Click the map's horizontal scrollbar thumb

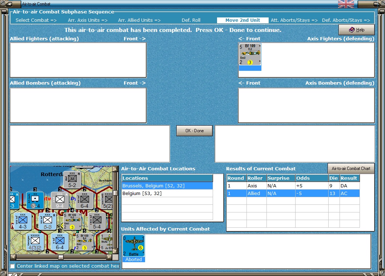tap(61, 257)
